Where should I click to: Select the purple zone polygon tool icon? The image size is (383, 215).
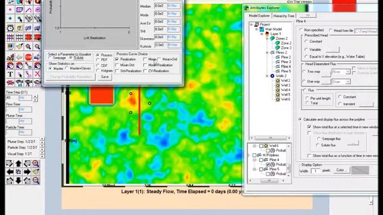point(19,10)
